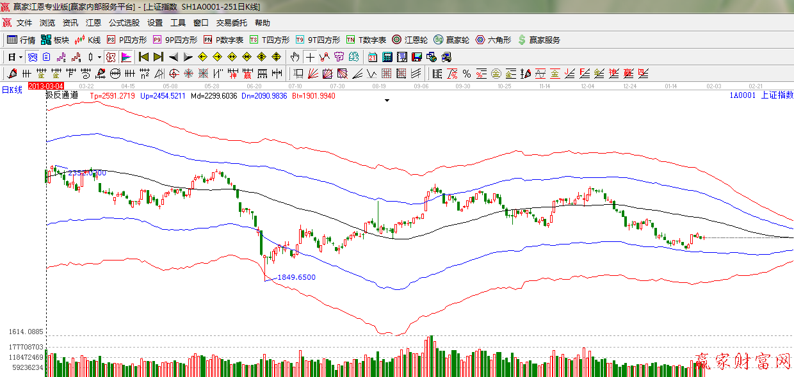Click the 日K线 label link
794x377 pixels.
[x=12, y=90]
